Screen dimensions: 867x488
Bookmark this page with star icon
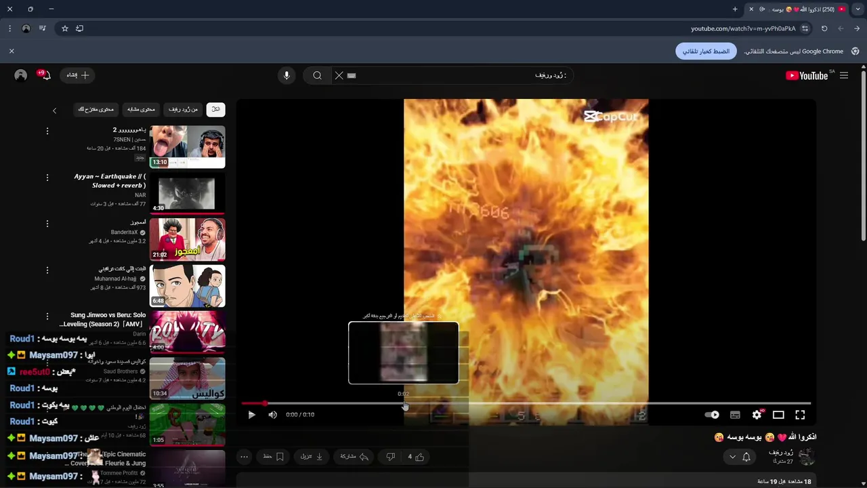(65, 28)
